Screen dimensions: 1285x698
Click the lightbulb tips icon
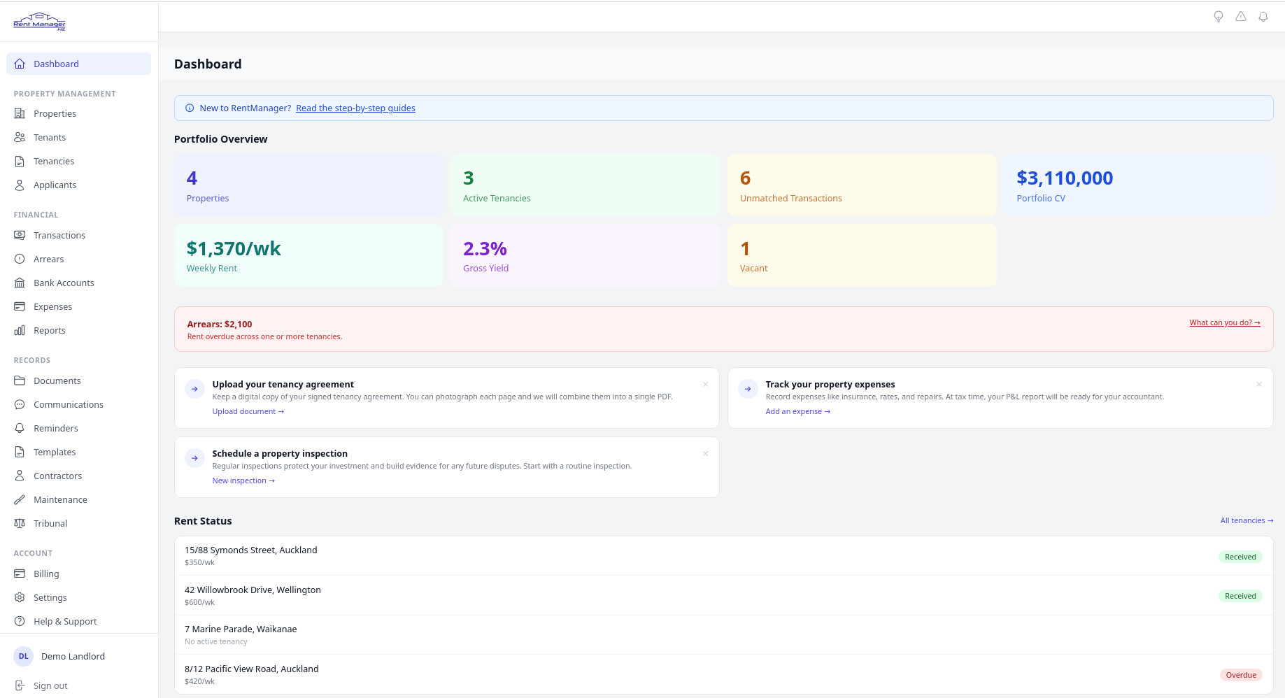(x=1219, y=17)
